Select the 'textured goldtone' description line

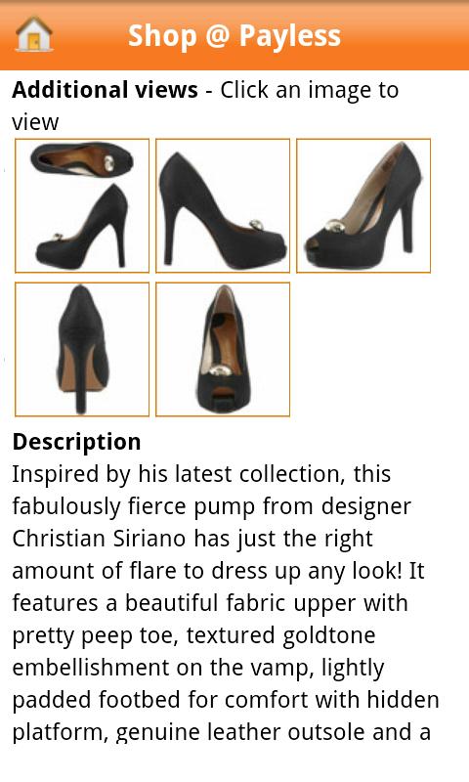(193, 636)
